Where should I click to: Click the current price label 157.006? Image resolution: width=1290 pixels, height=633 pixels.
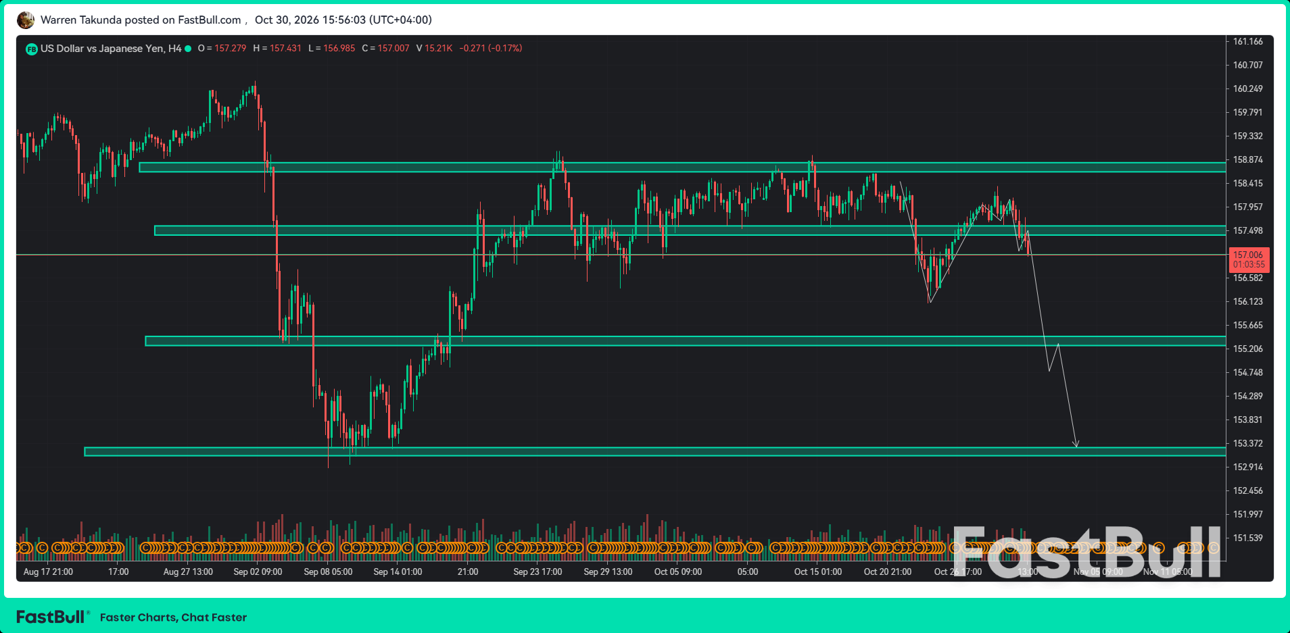[x=1248, y=255]
